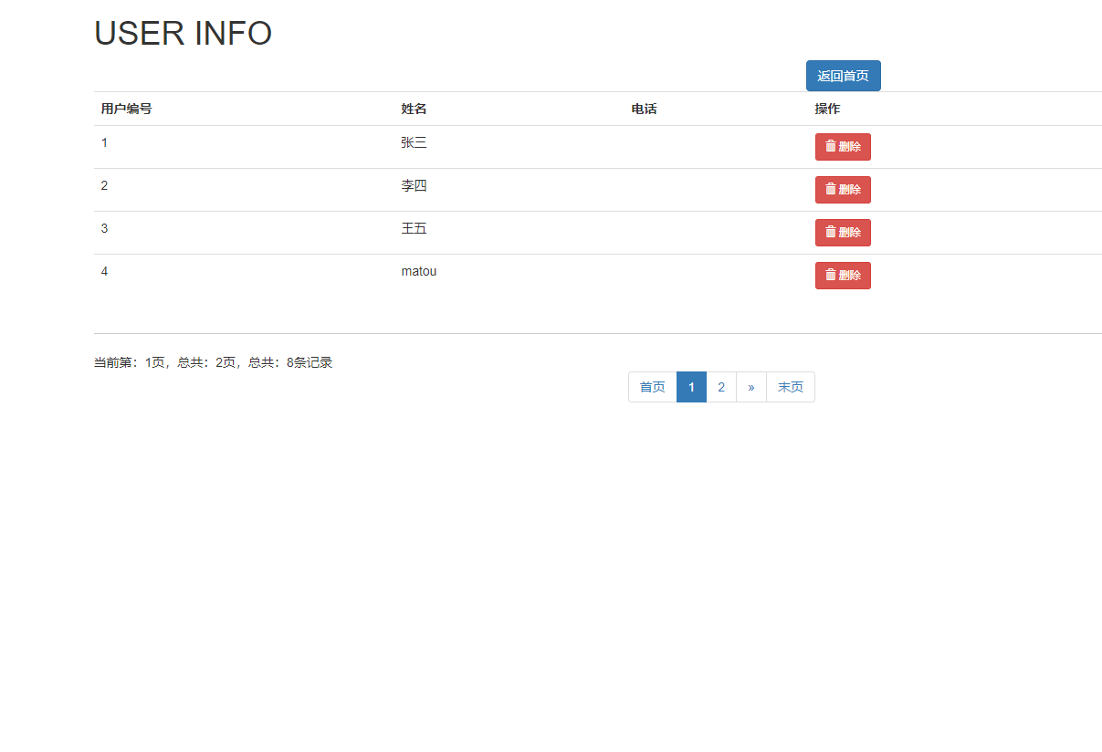Jump to 末页 in pagination
Image resolution: width=1102 pixels, height=752 pixels.
[791, 387]
